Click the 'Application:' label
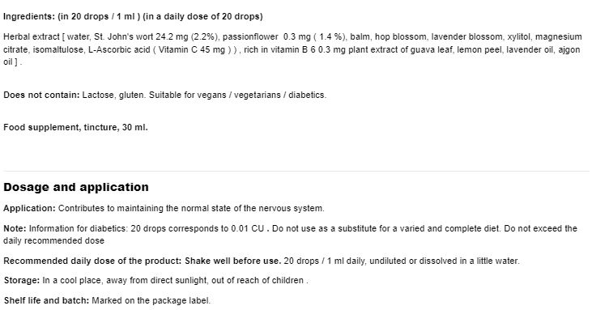Screen dimensions: 592x310 (x=29, y=208)
